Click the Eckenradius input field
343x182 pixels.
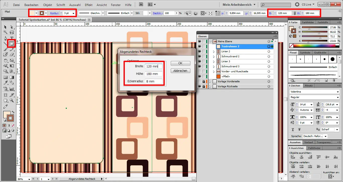pyautogui.click(x=153, y=81)
